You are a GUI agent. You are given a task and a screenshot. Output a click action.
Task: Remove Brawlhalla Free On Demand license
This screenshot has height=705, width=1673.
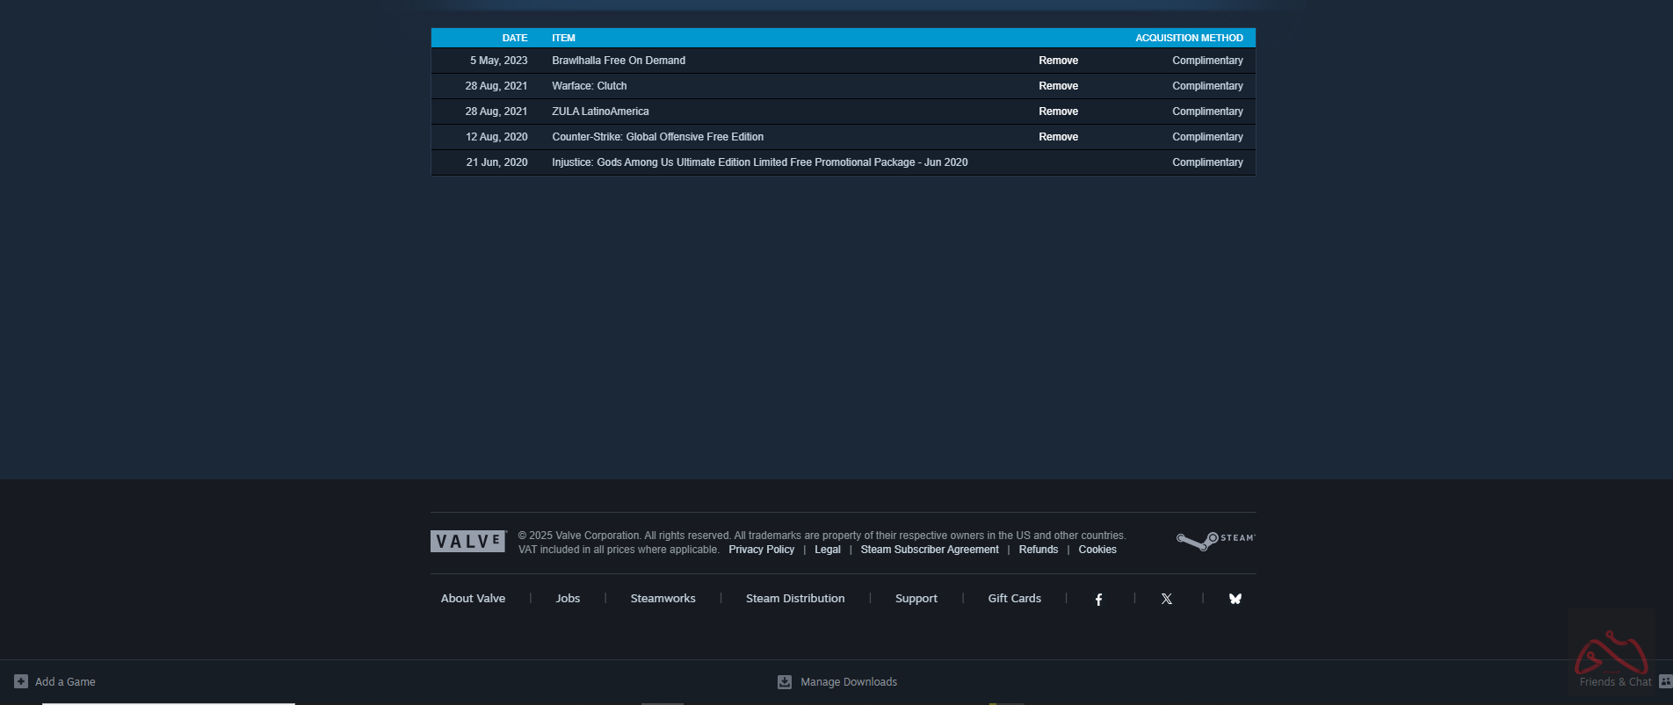(x=1058, y=61)
